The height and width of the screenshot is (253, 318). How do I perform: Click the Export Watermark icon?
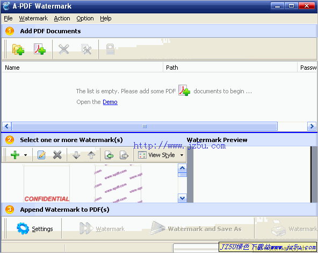(124, 155)
